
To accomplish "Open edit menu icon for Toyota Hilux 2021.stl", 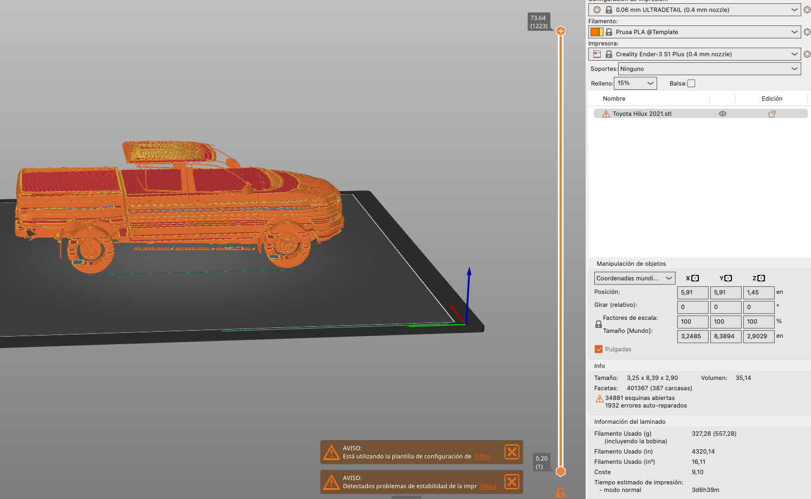I will point(772,114).
